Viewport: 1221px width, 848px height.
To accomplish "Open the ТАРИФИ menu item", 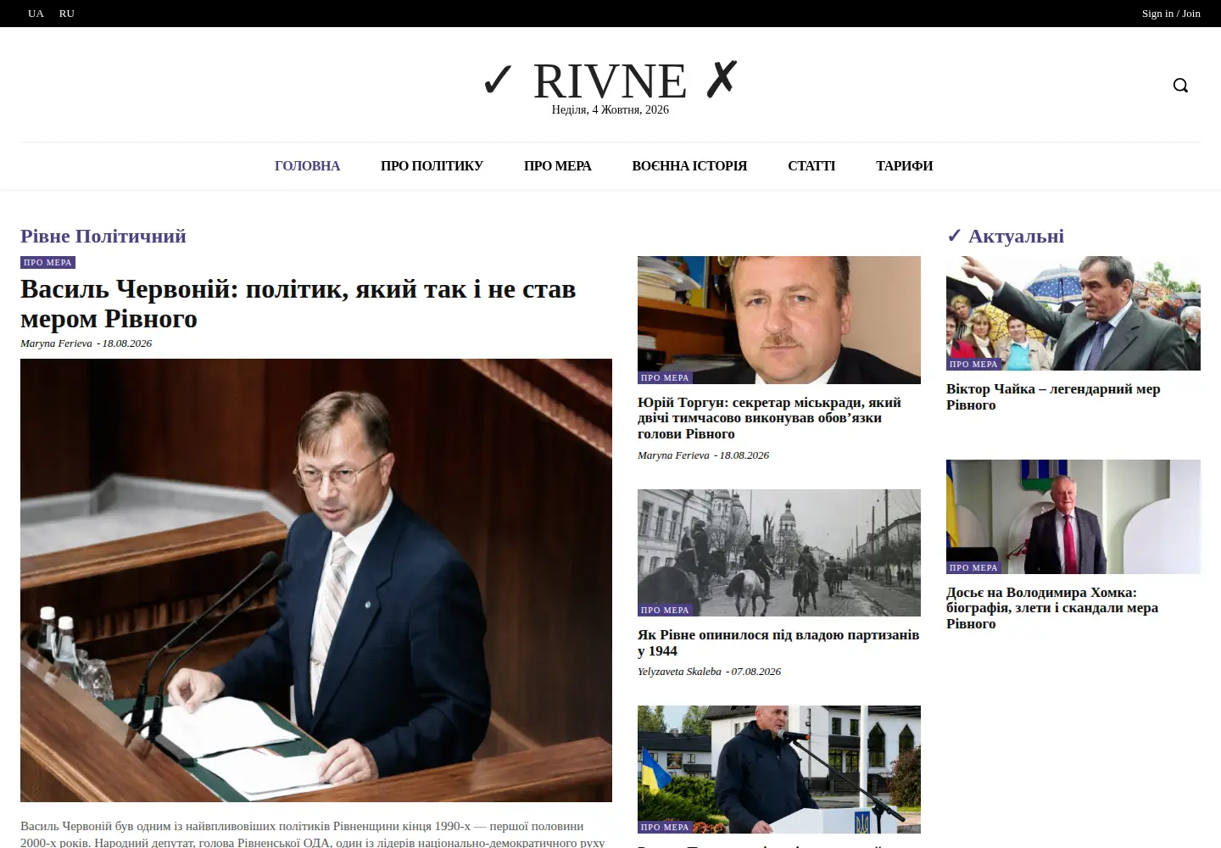I will [904, 166].
